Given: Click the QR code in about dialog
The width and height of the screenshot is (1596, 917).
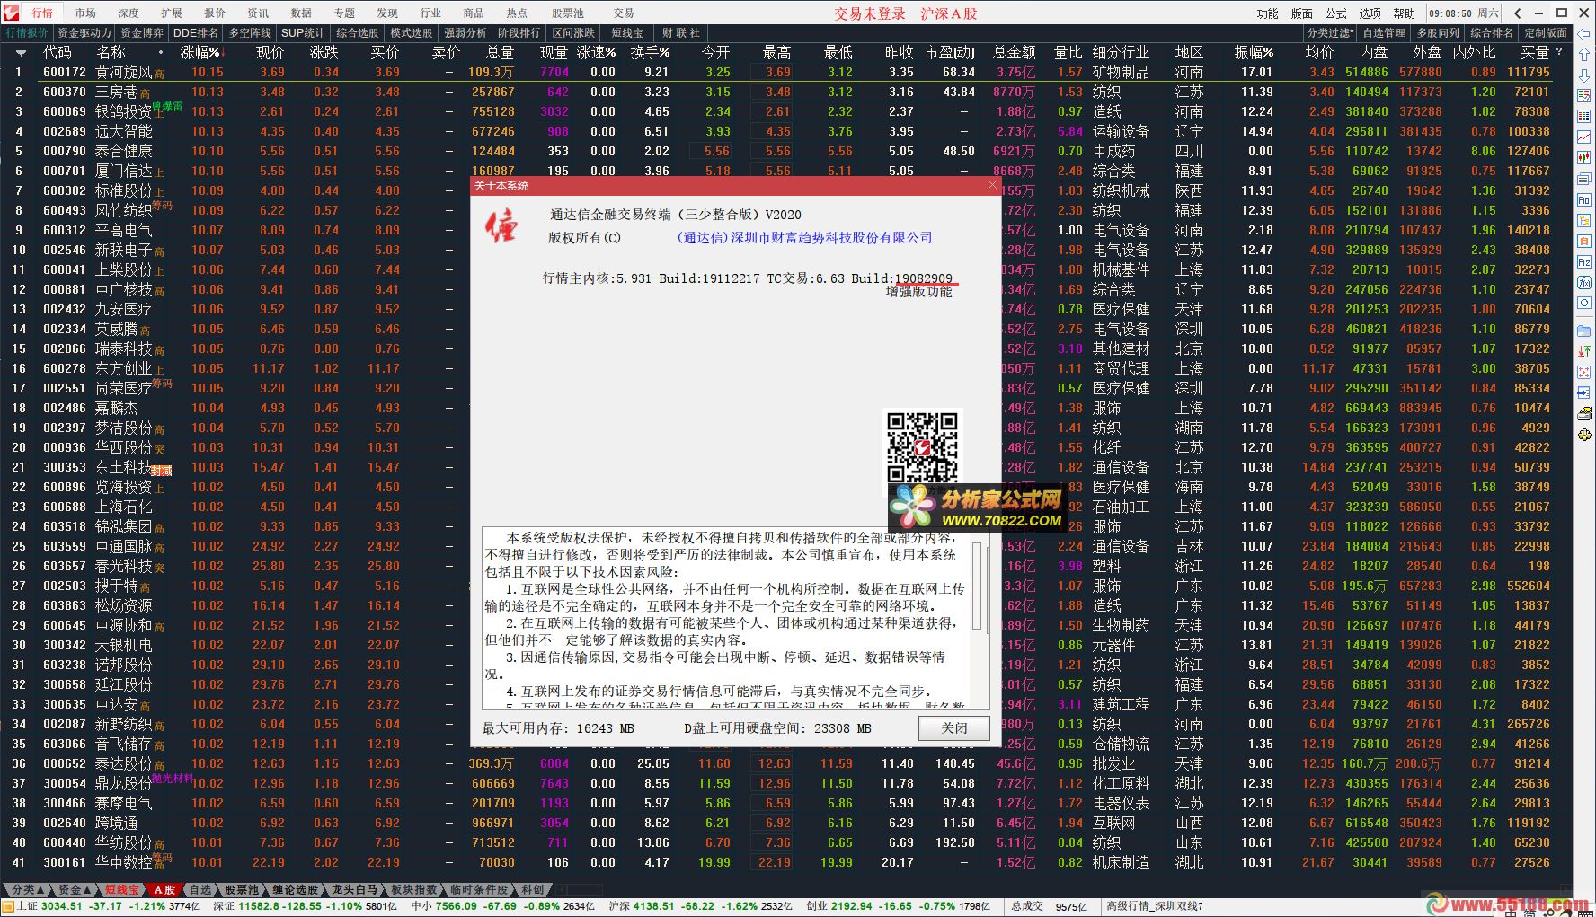Looking at the screenshot, I should coord(922,446).
